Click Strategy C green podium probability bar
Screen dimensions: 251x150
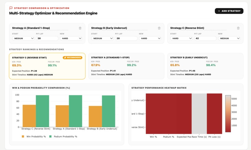tap(42, 111)
